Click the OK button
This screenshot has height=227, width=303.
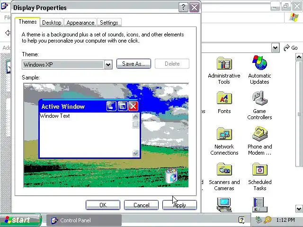103,205
